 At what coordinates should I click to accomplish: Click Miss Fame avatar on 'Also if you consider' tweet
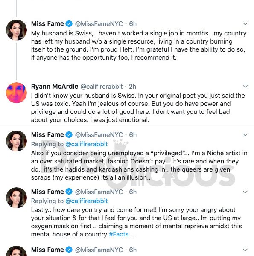click(16, 141)
